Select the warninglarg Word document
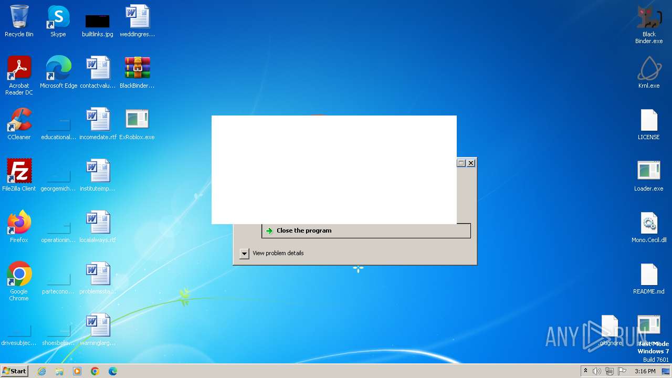The image size is (672, 378). pos(98,330)
